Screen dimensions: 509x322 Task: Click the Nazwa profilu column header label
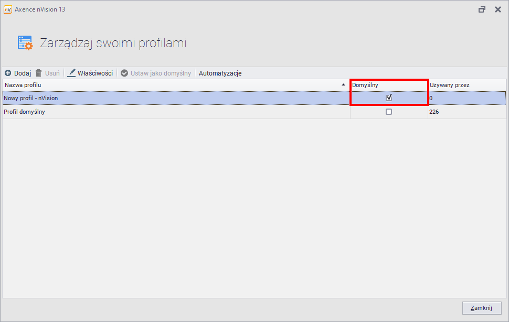point(23,85)
